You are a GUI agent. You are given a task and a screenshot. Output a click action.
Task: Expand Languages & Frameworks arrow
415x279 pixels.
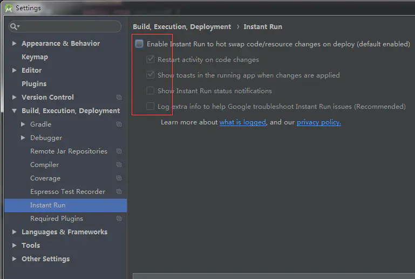click(x=14, y=232)
